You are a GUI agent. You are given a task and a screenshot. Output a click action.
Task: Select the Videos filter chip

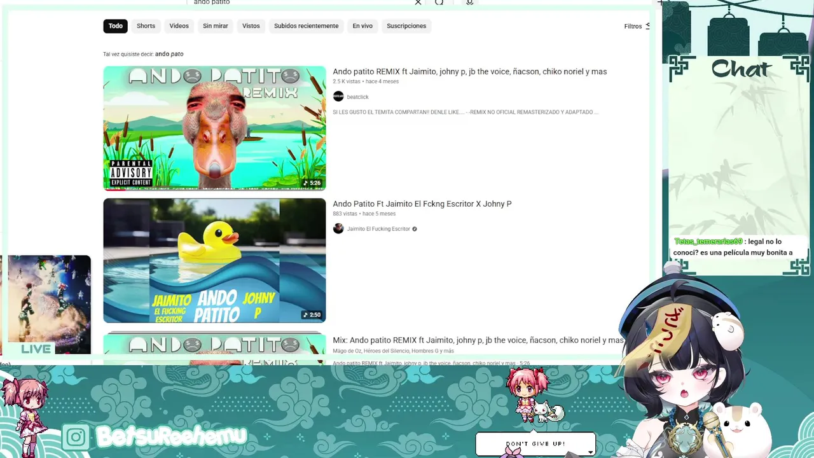pos(179,26)
